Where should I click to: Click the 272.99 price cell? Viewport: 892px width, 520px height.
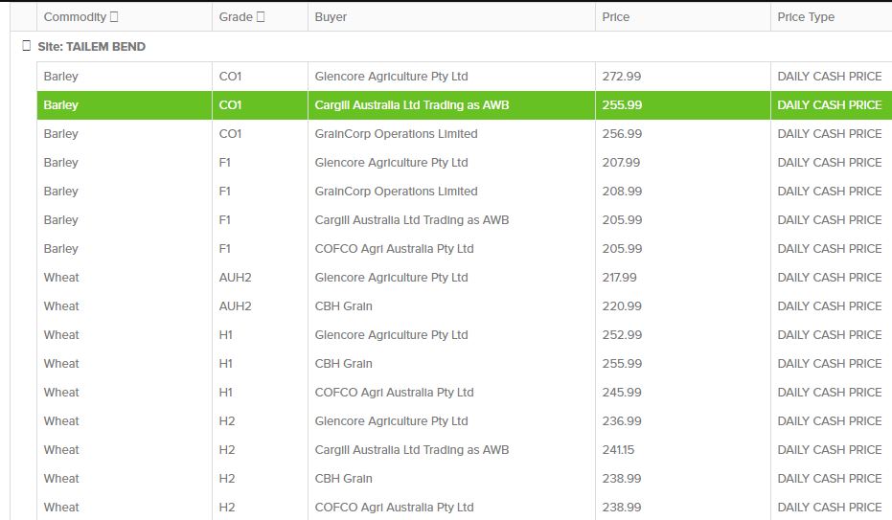[x=622, y=77]
